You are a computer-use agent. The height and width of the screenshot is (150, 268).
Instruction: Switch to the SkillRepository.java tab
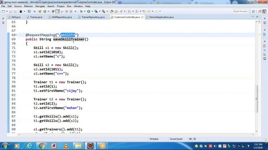tap(60, 17)
